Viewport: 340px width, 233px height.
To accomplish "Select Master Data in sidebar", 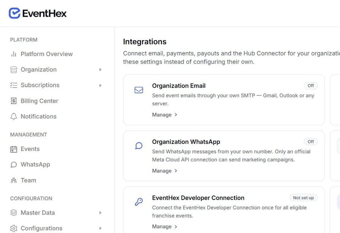I will [x=38, y=212].
